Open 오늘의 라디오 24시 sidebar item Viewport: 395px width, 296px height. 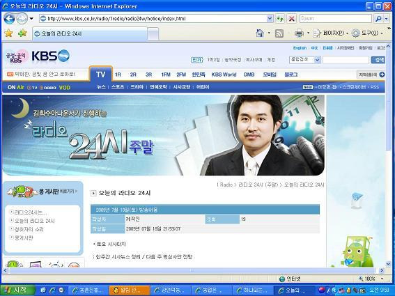tap(34, 221)
